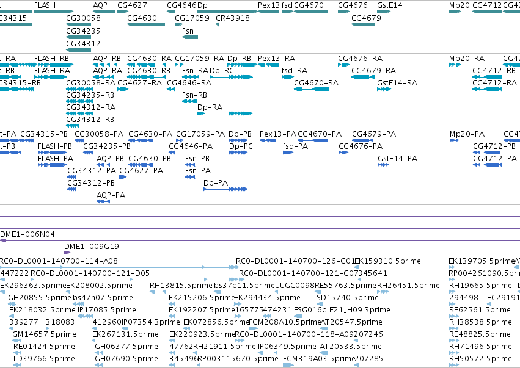Click the CG17059-RA transcript label
520x368 pixels.
pos(199,59)
